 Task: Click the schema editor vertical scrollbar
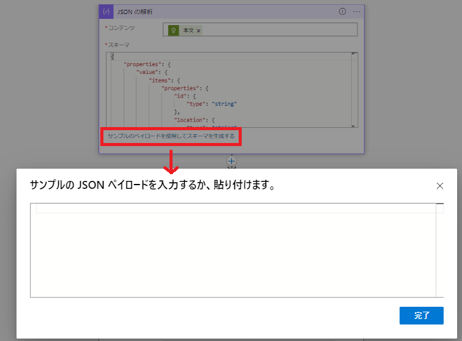354,90
